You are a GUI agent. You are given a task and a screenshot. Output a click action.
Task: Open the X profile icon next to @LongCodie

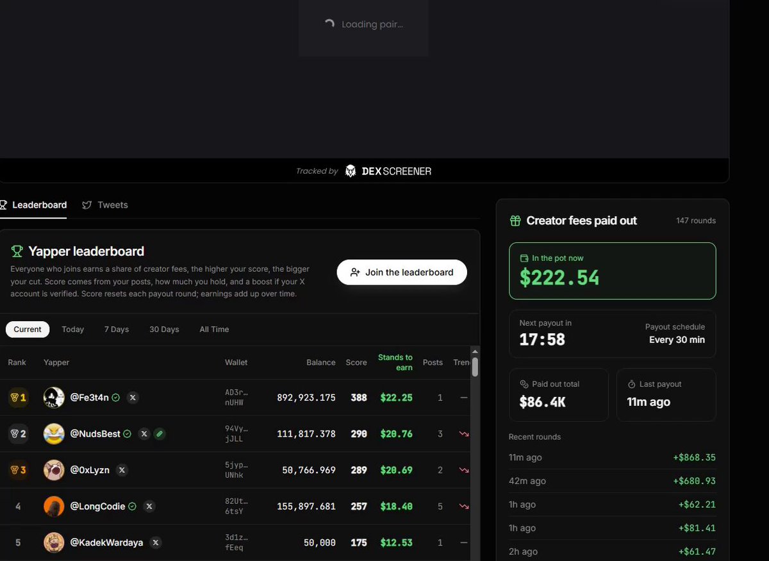(x=149, y=507)
